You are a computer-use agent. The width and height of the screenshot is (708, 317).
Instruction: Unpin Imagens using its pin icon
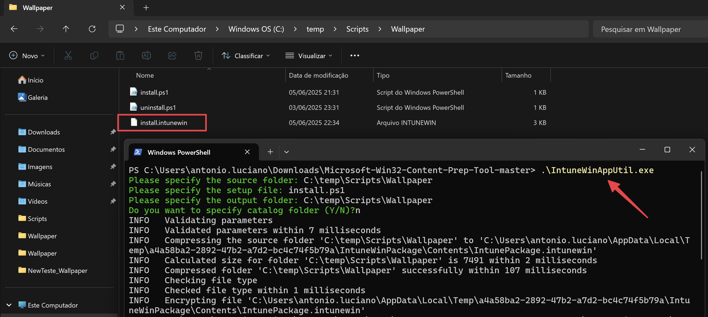113,166
